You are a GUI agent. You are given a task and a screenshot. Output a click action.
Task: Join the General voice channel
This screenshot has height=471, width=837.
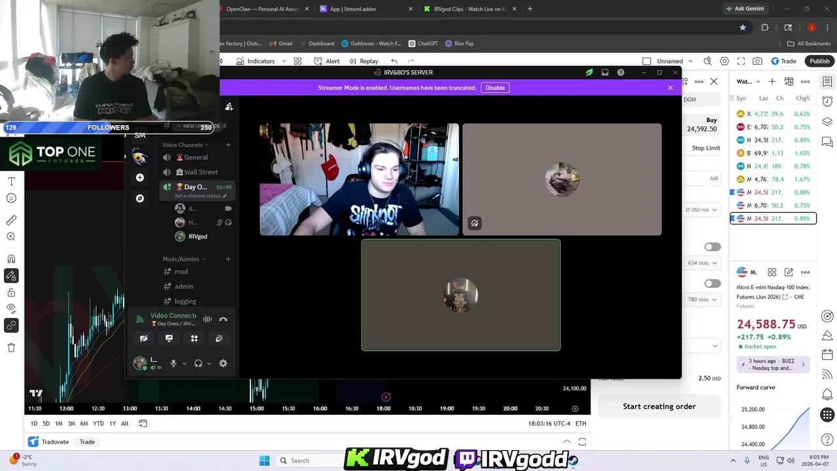[x=196, y=157]
